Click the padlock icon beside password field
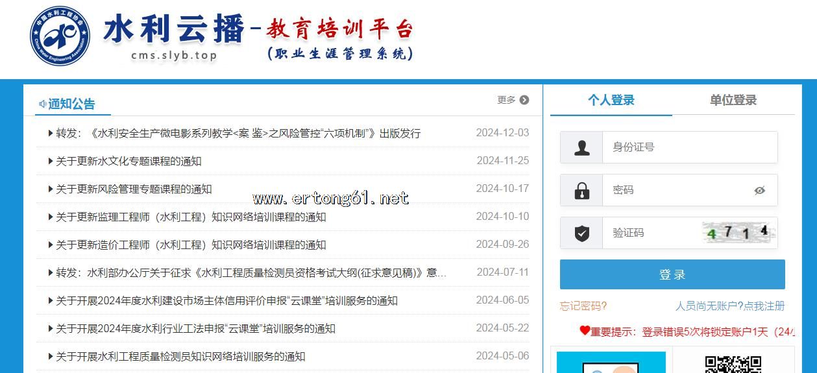Viewport: 817px width, 373px height. (x=582, y=191)
